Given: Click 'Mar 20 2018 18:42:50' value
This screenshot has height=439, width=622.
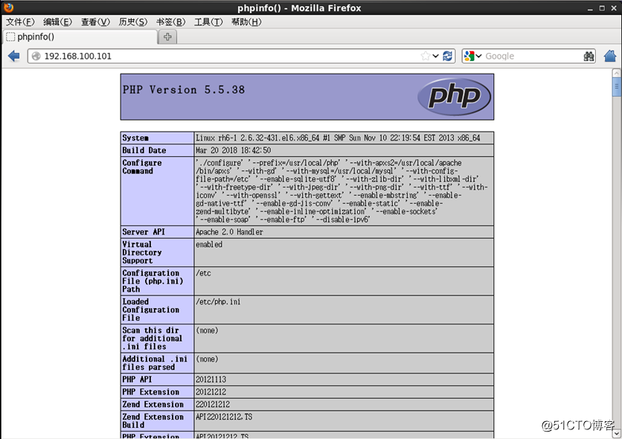Looking at the screenshot, I should (x=234, y=150).
